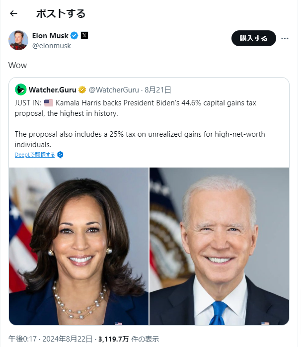Open the @WatcherGuru handle
This screenshot has width=301, height=347.
(x=114, y=90)
